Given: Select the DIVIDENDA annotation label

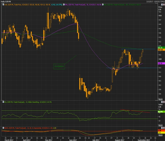Looking at the screenshot, I should coord(59,66).
